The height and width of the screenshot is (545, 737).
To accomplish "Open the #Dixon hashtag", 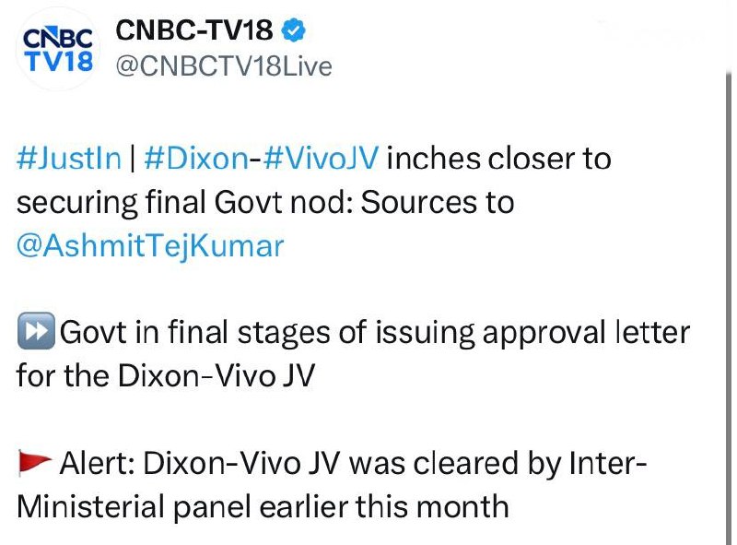I will [196, 158].
